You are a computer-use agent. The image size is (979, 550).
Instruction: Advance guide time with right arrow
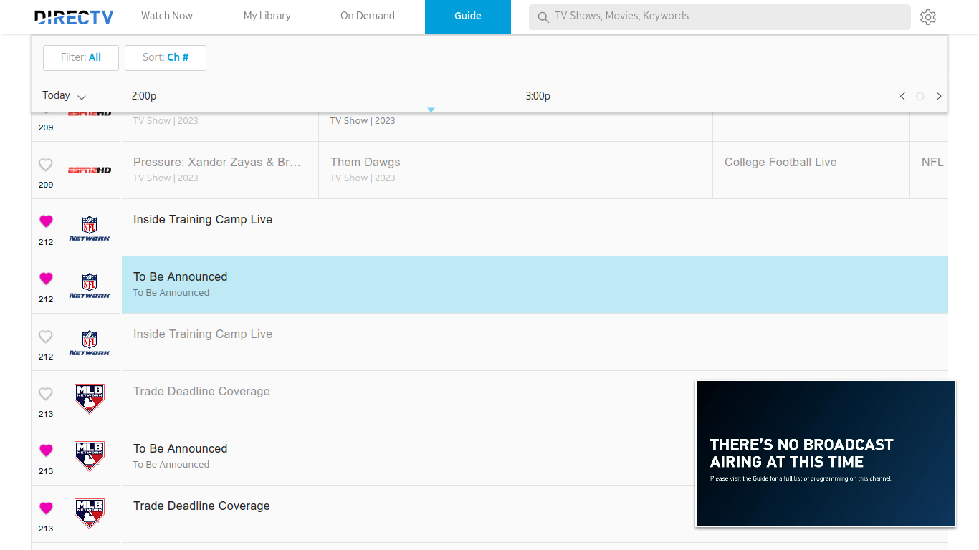point(939,96)
